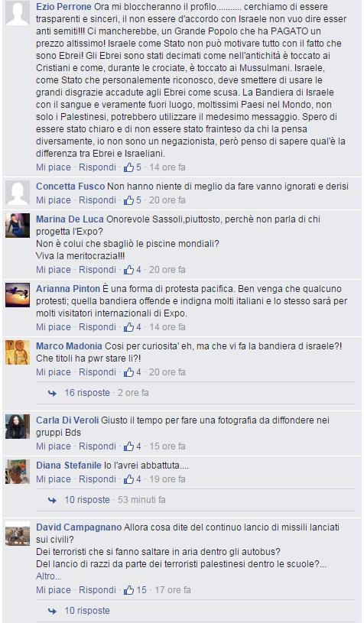
Task: Click reply arrow icon beside 16 risposte
Action: (52, 393)
